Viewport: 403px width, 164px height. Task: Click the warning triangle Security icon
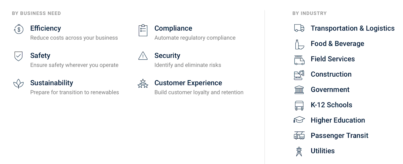(143, 56)
